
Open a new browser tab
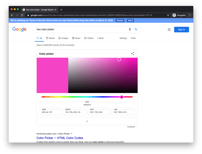pyautogui.click(x=61, y=10)
